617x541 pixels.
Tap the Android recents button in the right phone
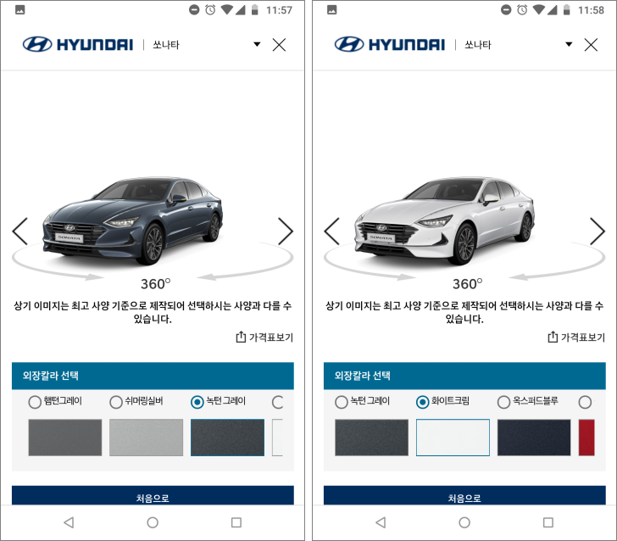click(548, 522)
